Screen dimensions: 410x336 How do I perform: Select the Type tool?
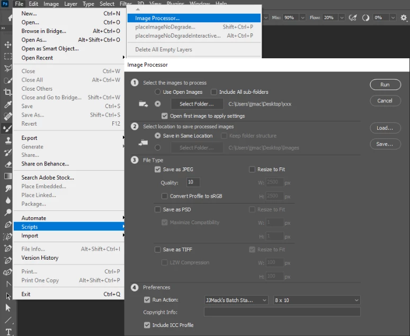[x=8, y=332]
